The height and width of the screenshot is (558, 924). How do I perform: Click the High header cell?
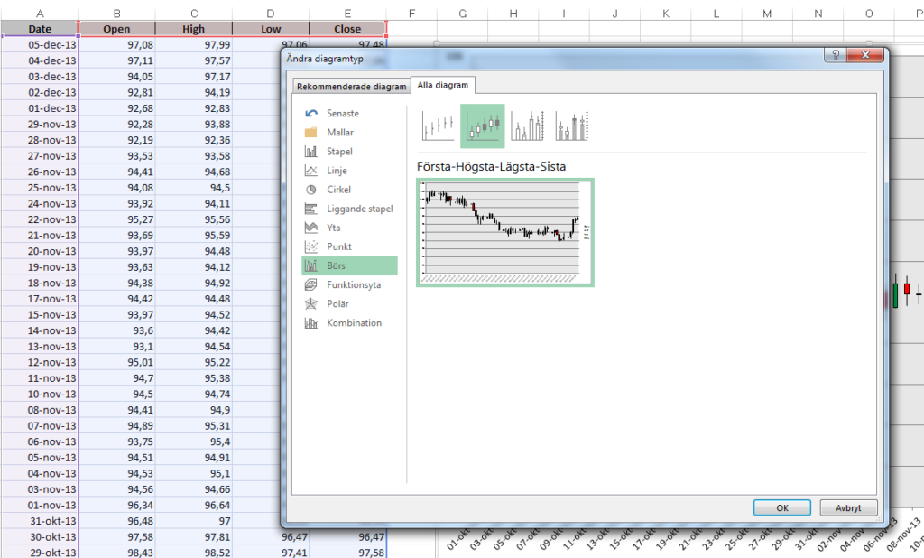194,29
